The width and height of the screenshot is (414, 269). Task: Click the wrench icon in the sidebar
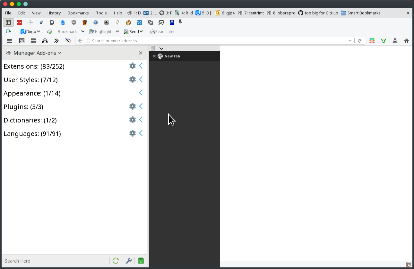coord(129,261)
